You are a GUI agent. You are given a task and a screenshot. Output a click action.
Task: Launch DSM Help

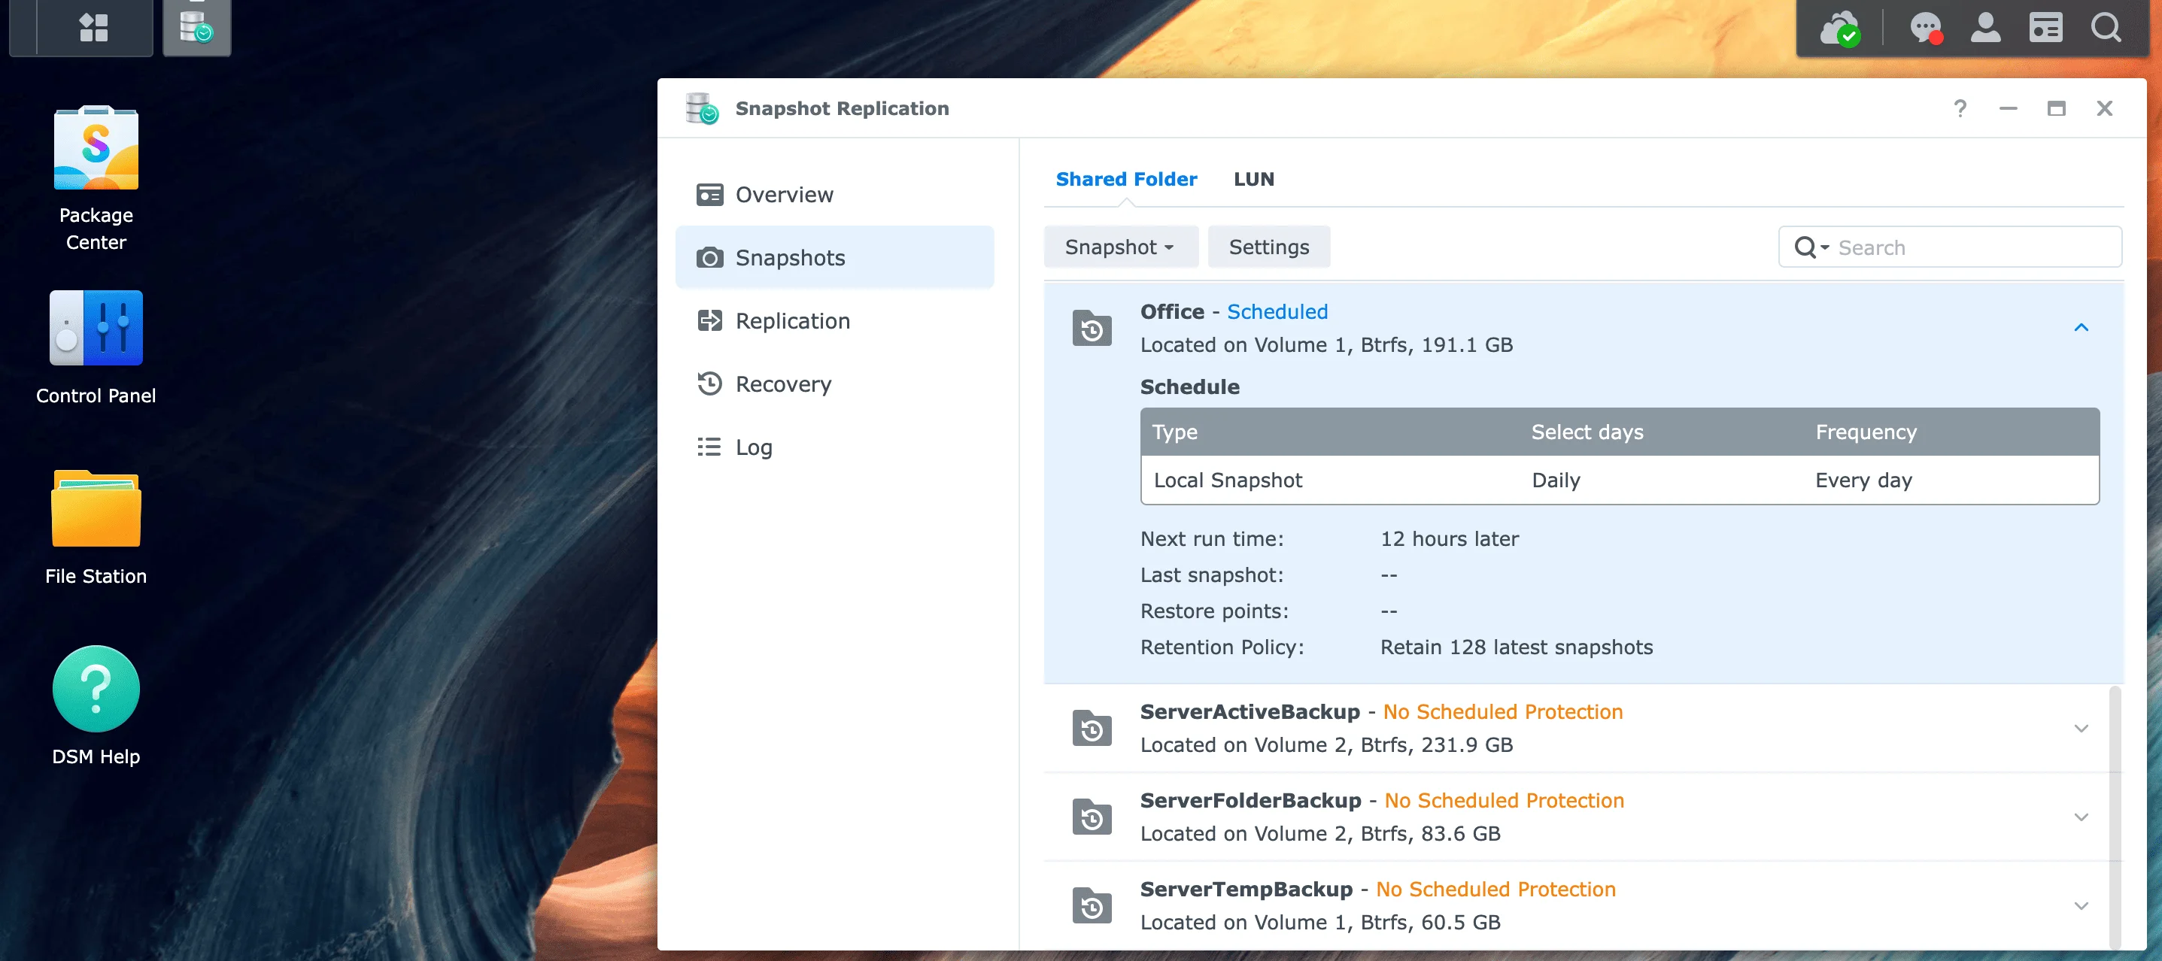(96, 688)
